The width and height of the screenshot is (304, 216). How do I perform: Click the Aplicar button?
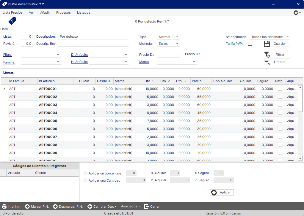(222, 192)
